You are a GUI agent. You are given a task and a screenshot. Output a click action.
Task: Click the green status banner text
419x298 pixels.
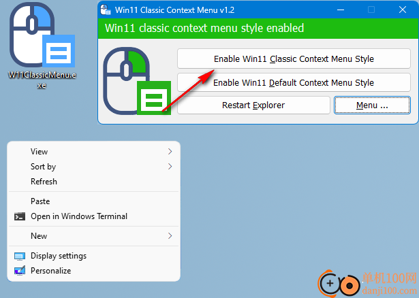click(x=204, y=28)
